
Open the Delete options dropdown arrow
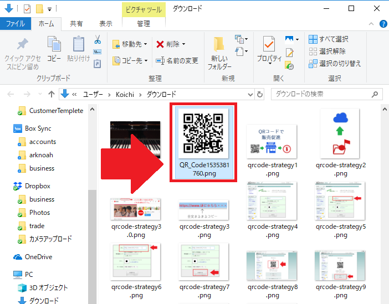point(184,44)
